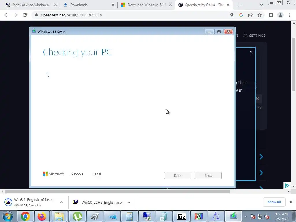Open the location permission icon

(232, 15)
